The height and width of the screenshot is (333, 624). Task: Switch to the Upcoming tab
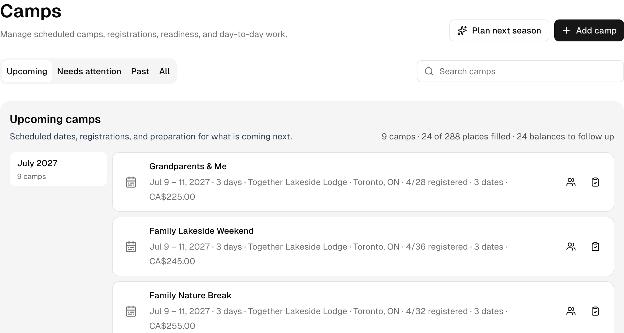tap(27, 71)
